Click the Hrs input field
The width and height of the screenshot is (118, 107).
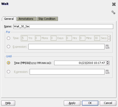point(69,38)
